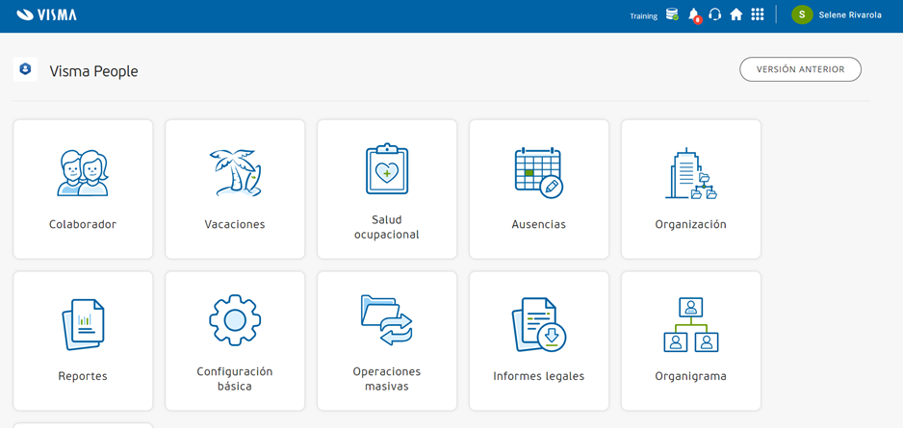903x428 pixels.
Task: Open the Informes legales label
Action: 539,376
